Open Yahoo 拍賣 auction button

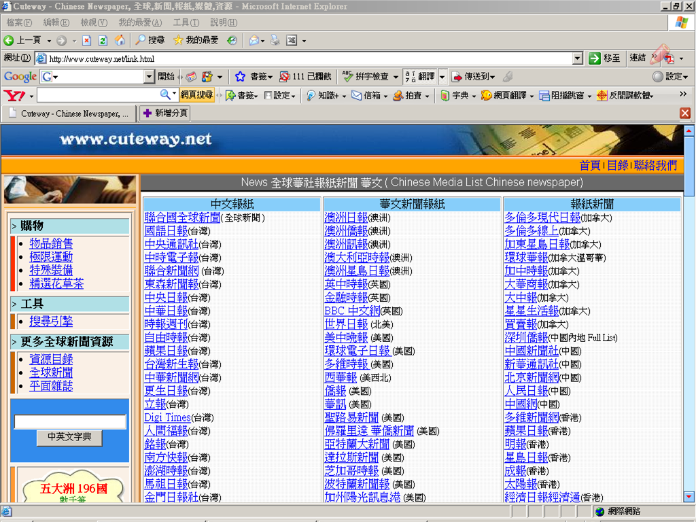coord(408,95)
